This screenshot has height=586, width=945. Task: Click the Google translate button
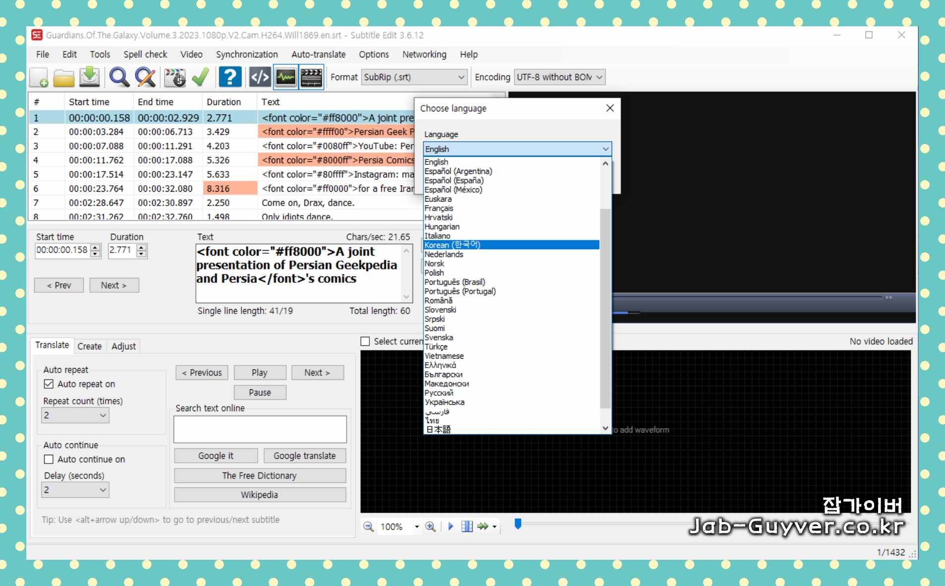[304, 456]
